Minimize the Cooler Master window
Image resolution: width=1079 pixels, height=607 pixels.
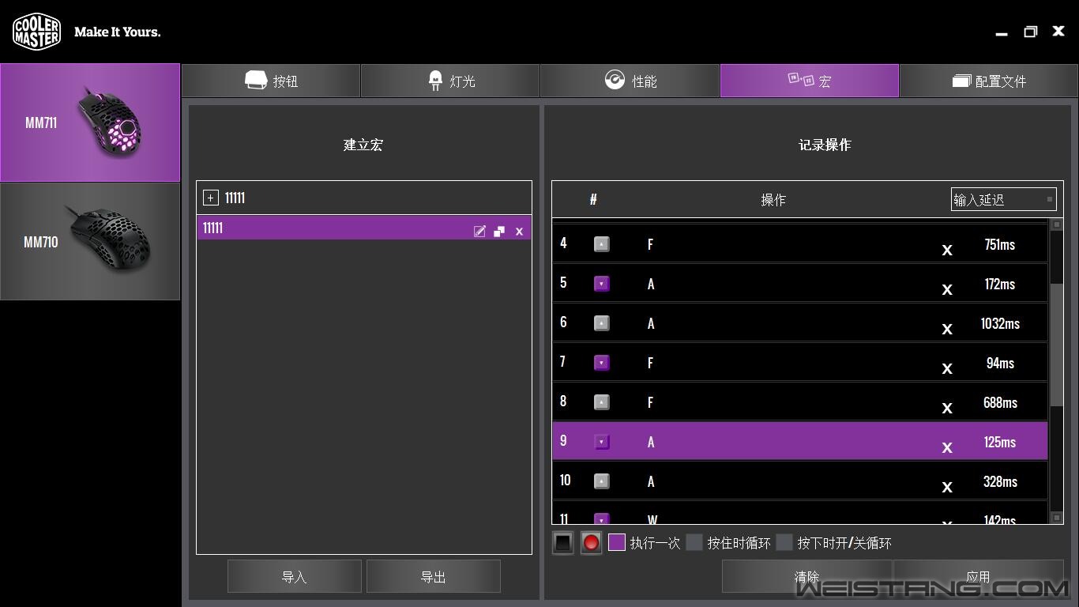1002,33
